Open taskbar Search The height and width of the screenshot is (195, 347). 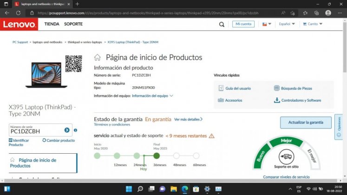click(x=140, y=189)
